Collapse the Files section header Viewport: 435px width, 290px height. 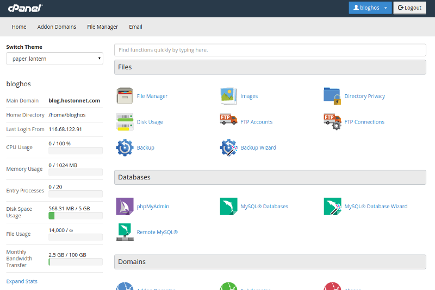[270, 67]
